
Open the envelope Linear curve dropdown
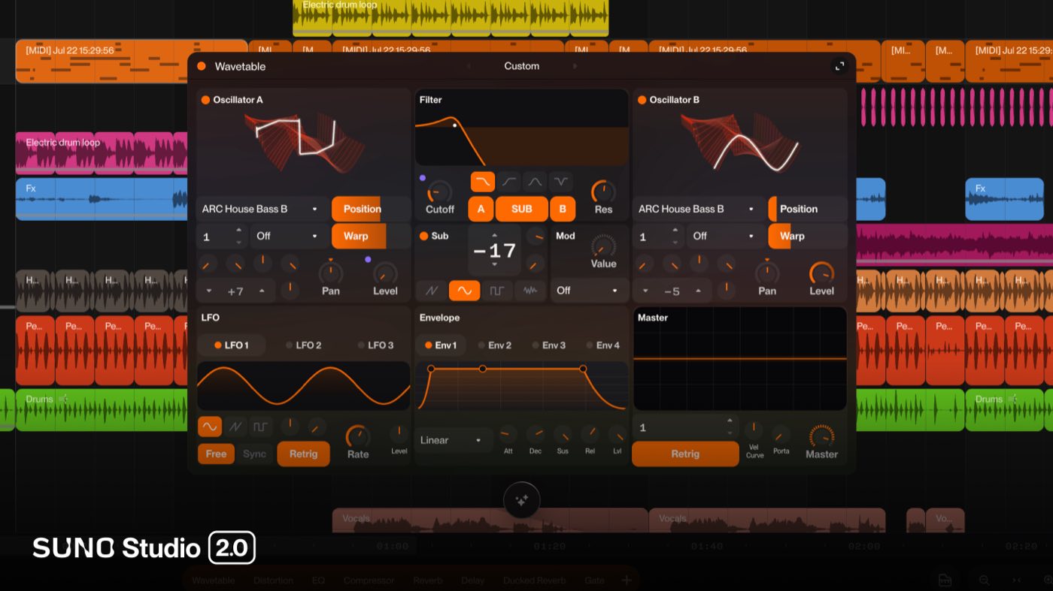click(454, 440)
